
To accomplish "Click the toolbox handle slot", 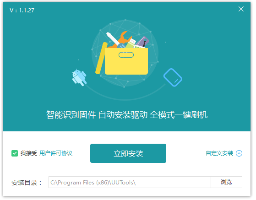I will [x=126, y=55].
